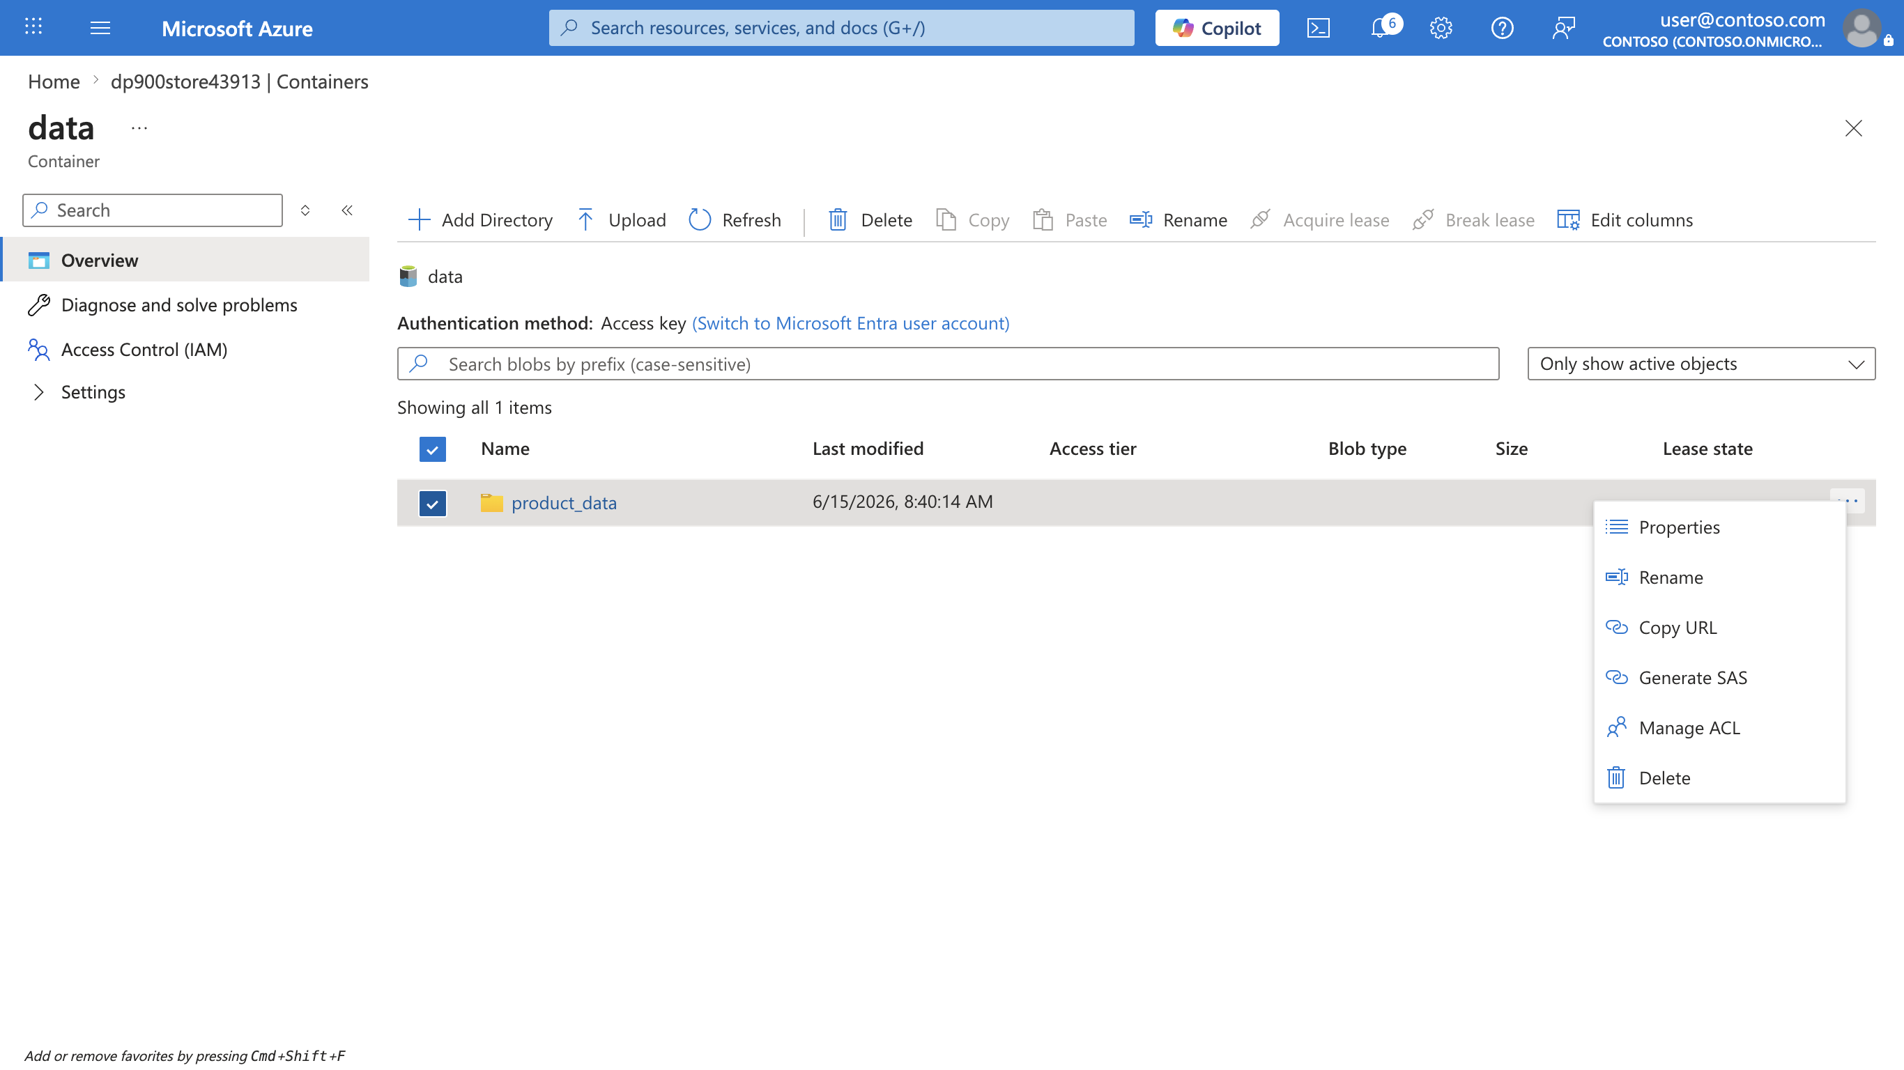Navigate to dp900store43913 Containers breadcrumb
The image size is (1904, 1070).
click(x=239, y=82)
